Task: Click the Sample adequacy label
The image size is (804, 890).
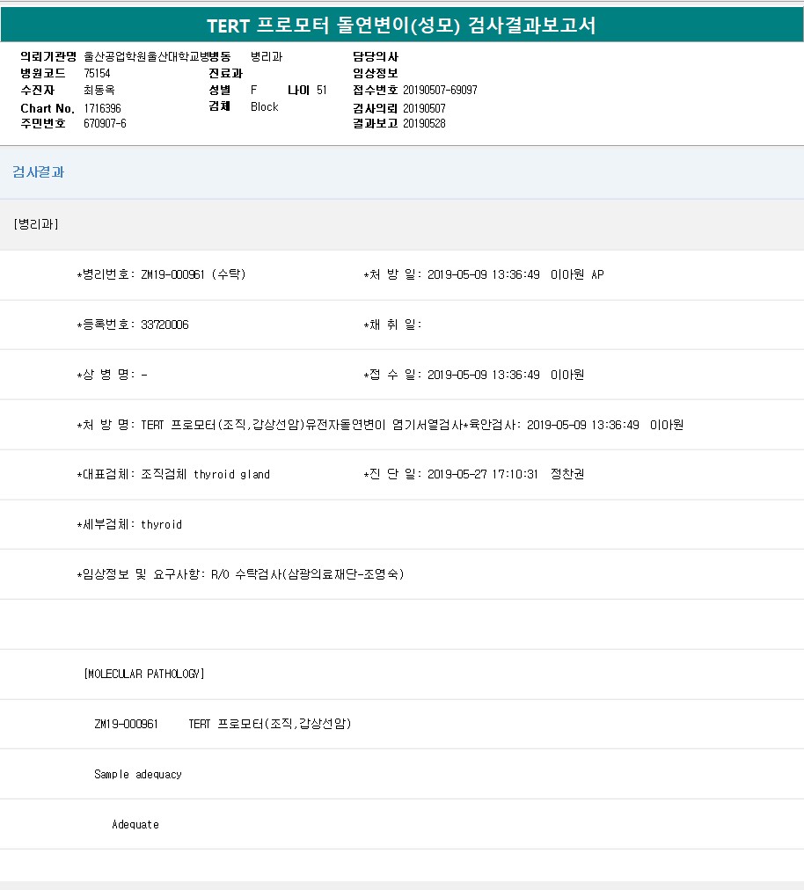Action: pos(138,774)
